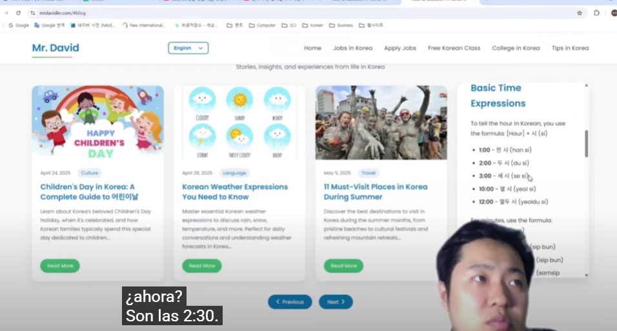Click the up arrow of the article panel scrollbar
The width and height of the screenshot is (617, 331).
pyautogui.click(x=586, y=85)
